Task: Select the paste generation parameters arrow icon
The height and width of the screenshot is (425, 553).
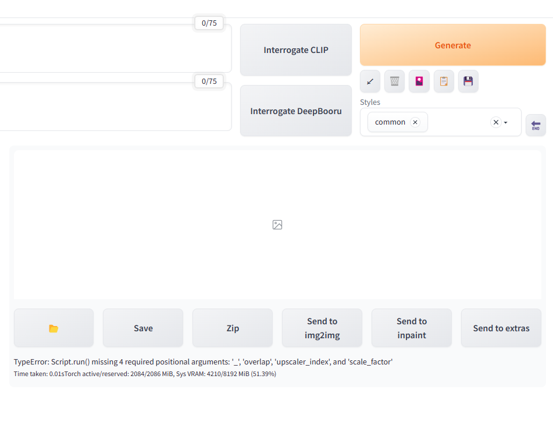Action: [x=370, y=81]
